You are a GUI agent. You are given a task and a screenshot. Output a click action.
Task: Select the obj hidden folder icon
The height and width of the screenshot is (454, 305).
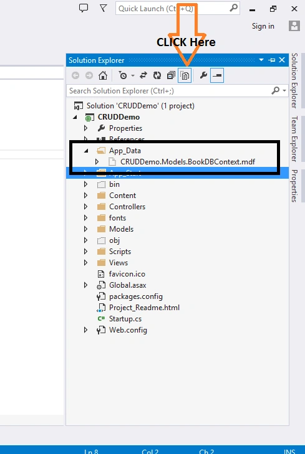[101, 240]
